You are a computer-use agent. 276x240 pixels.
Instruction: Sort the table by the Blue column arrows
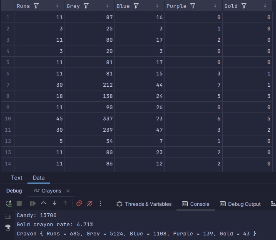click(x=157, y=6)
